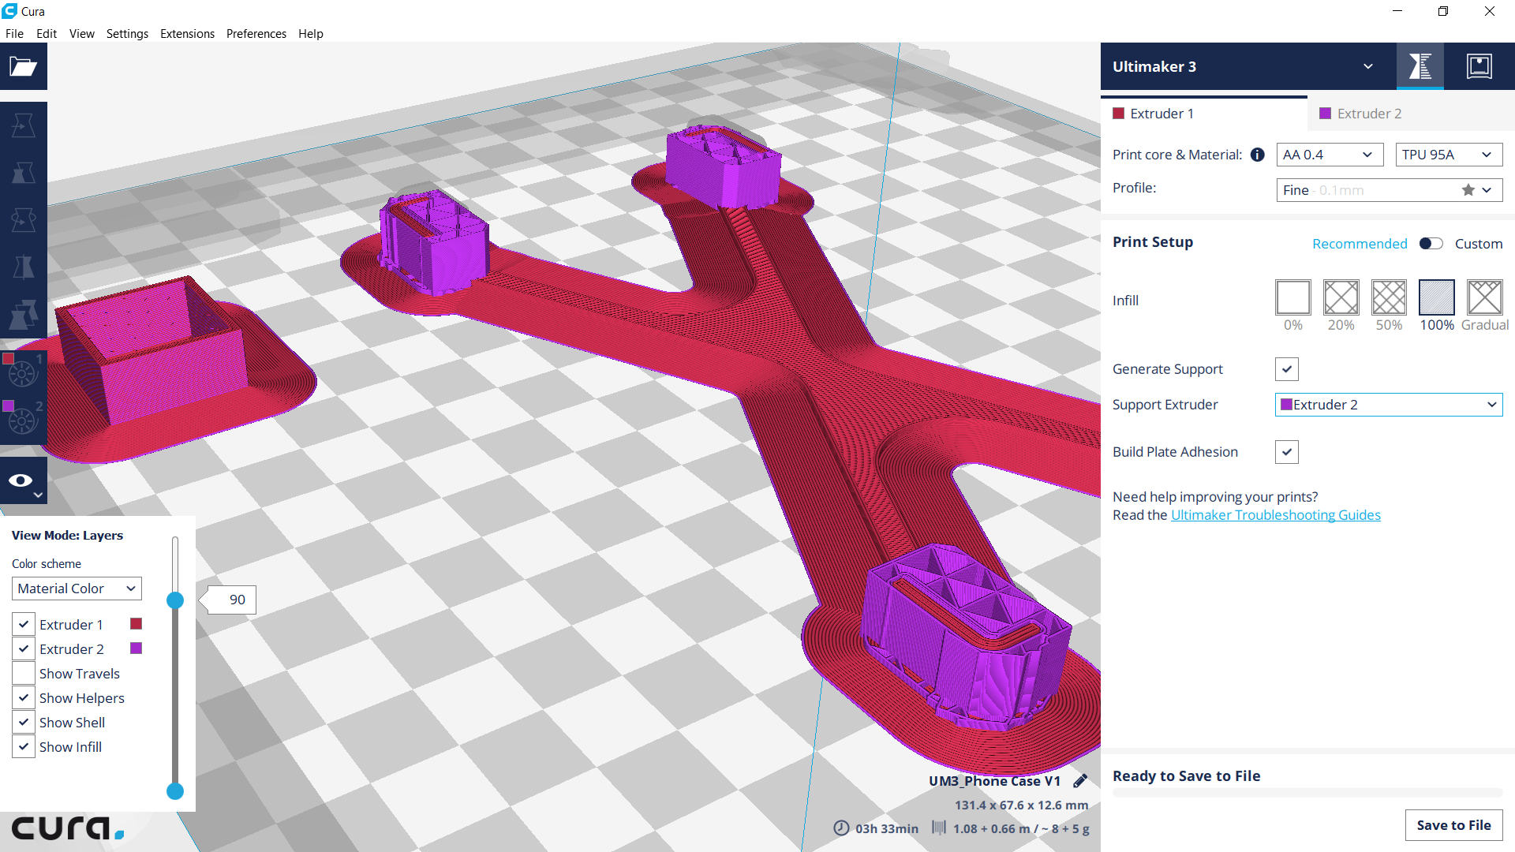The image size is (1515, 852).
Task: Open the AA 0.4 print core dropdown
Action: [1330, 155]
